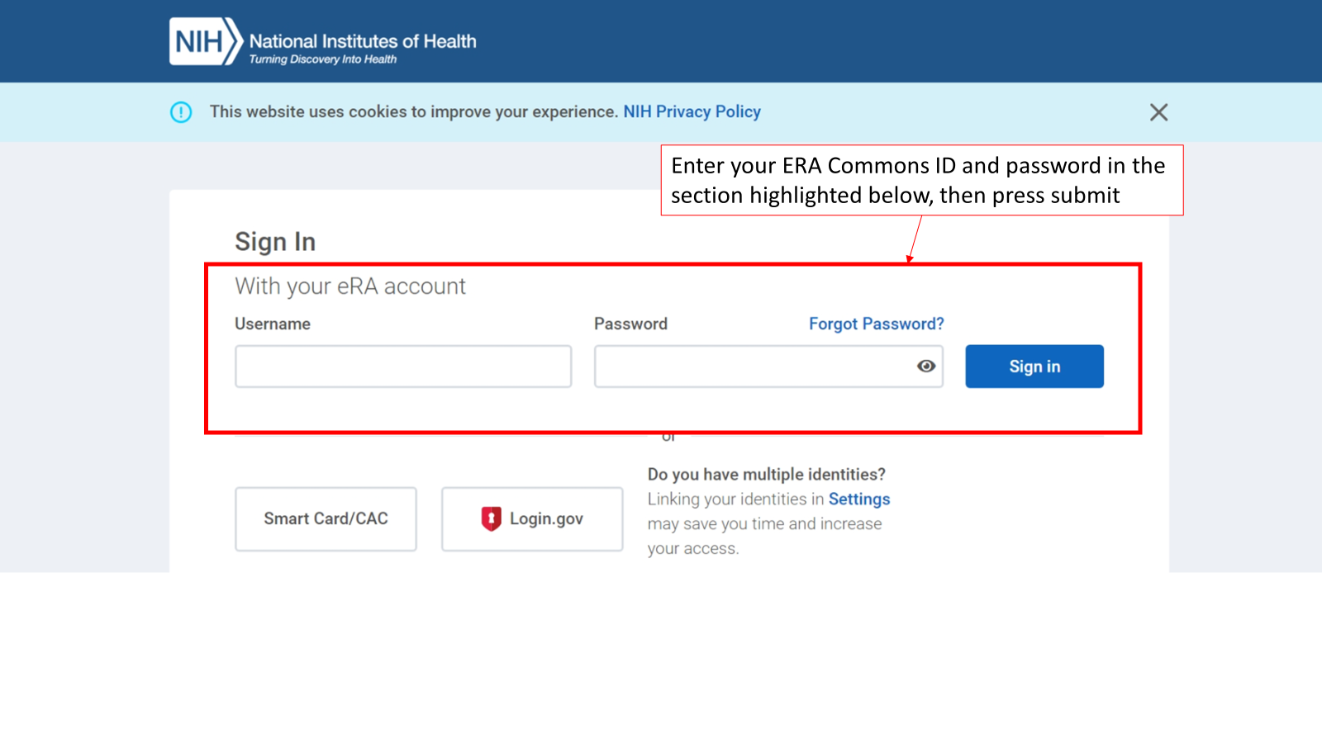Click the red Login.gov shield icon
This screenshot has height=743, width=1322.
point(491,518)
